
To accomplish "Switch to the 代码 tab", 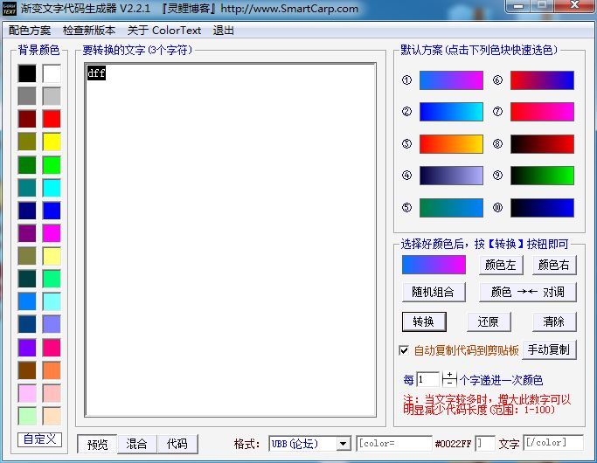I will coord(177,444).
